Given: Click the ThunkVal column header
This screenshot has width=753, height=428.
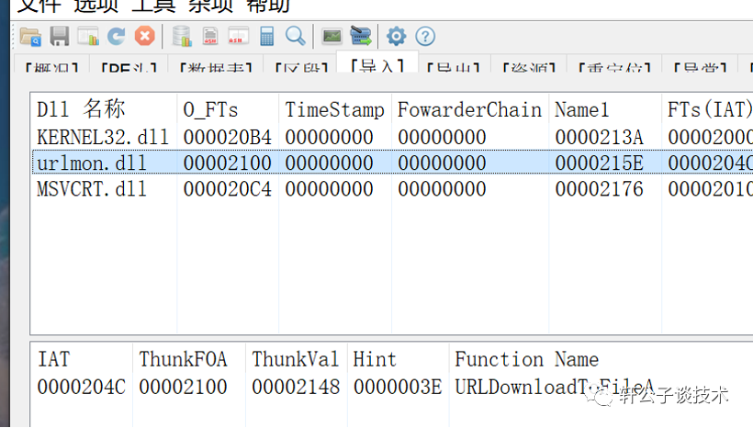Looking at the screenshot, I should [296, 359].
